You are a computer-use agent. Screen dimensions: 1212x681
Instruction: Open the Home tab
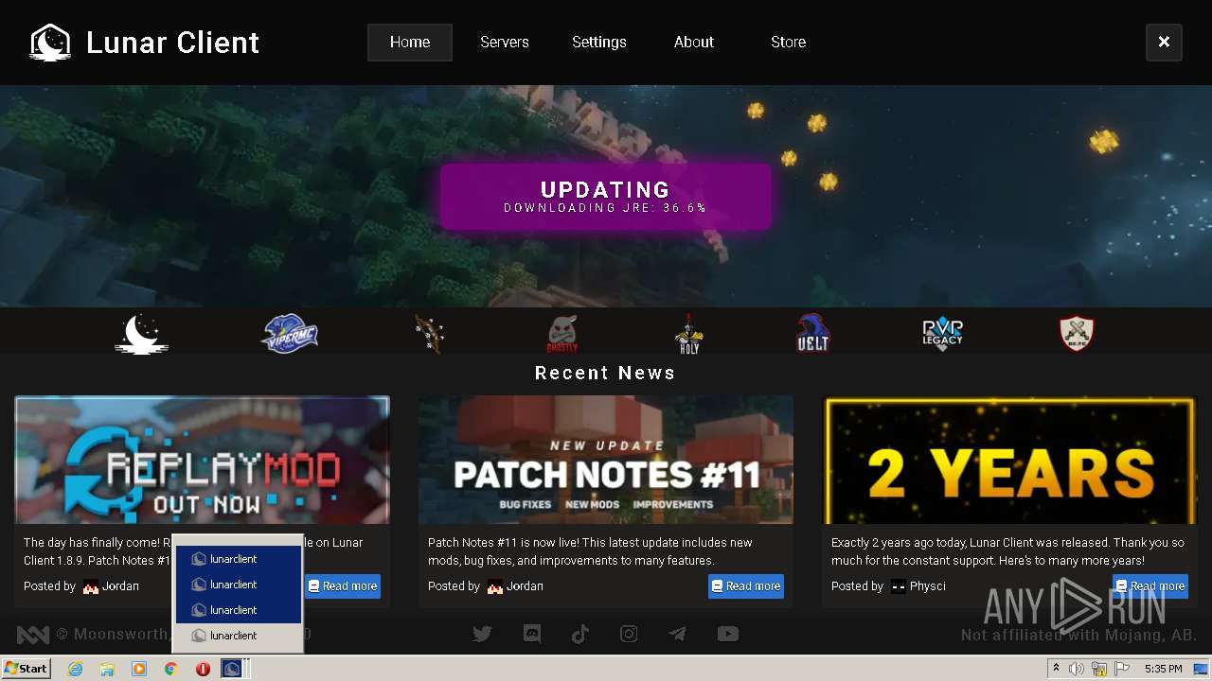pos(410,43)
